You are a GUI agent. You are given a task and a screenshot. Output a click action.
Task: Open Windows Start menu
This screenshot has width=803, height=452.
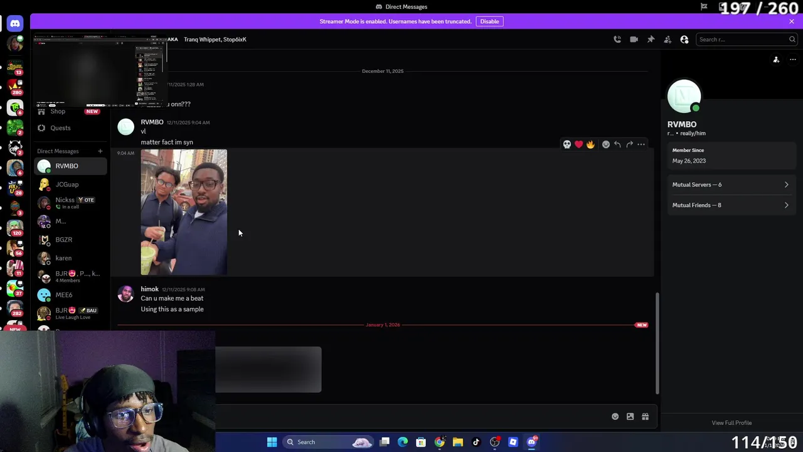pos(272,442)
